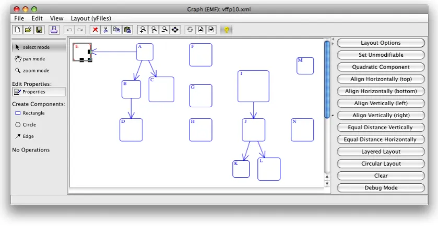Open the Edit menu

37,18
